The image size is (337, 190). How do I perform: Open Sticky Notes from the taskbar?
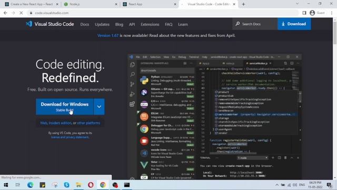point(42,185)
